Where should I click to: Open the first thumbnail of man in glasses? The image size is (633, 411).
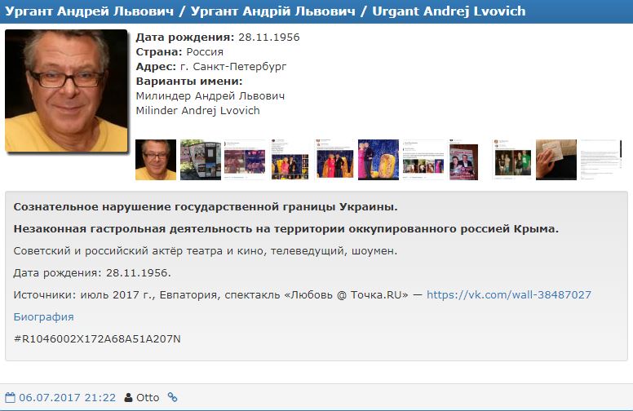pyautogui.click(x=156, y=160)
